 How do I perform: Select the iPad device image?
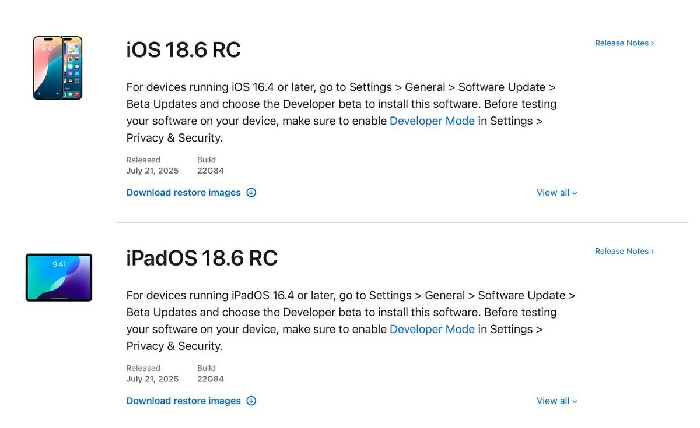pos(59,277)
